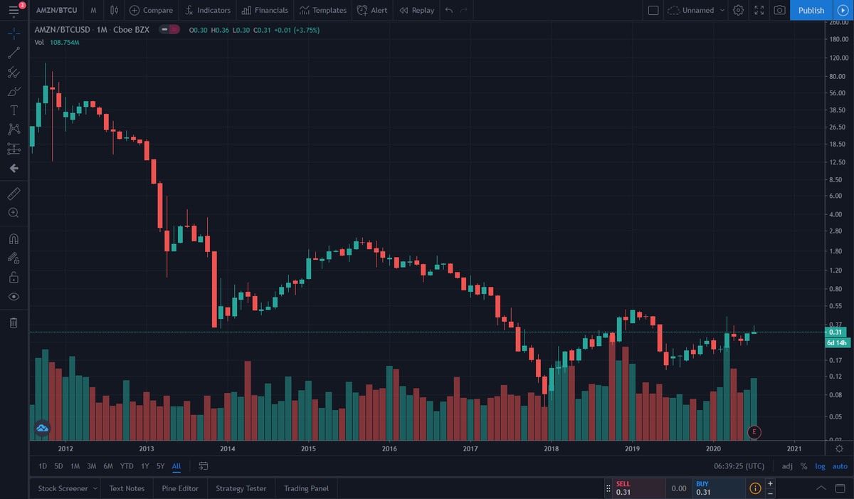Select the 6M date range

click(108, 466)
